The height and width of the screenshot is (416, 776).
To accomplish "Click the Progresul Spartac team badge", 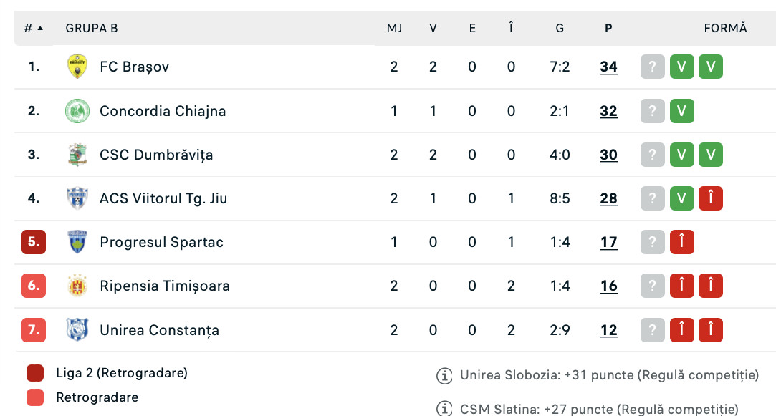I will tap(77, 242).
